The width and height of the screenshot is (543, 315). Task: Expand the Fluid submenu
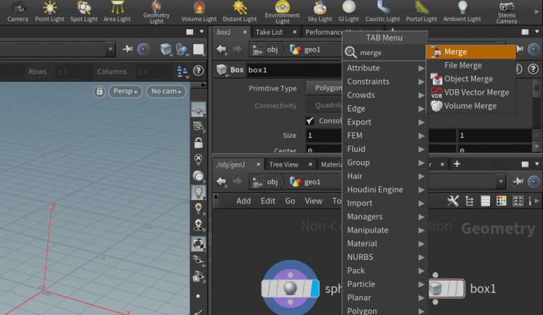[385, 149]
